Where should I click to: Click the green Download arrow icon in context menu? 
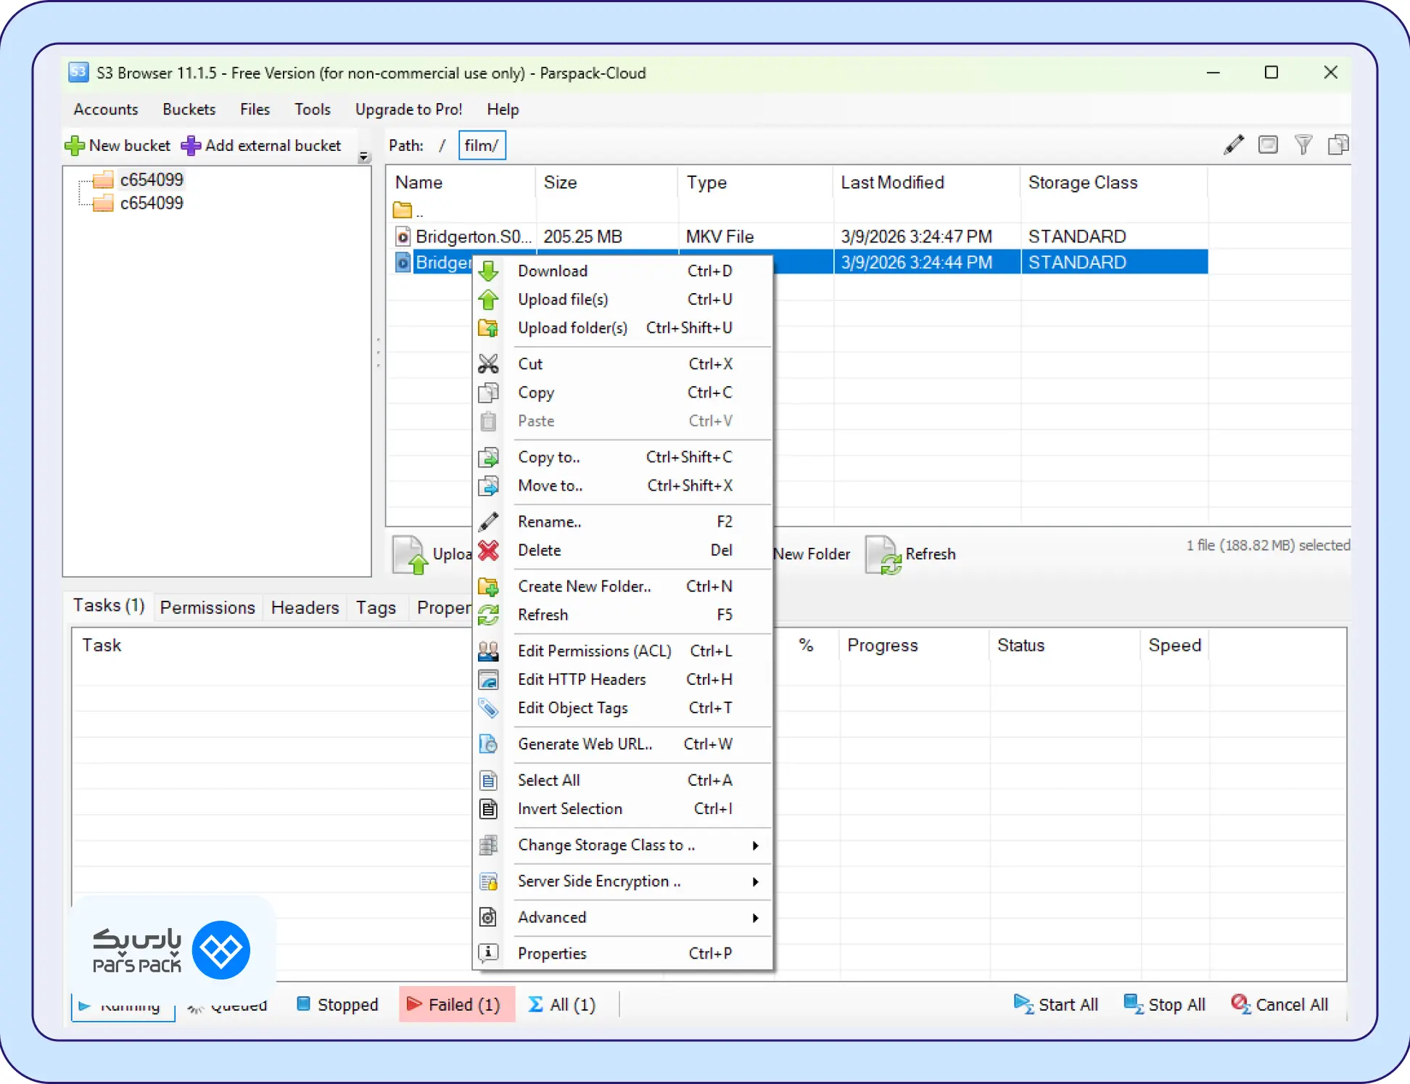coord(489,270)
